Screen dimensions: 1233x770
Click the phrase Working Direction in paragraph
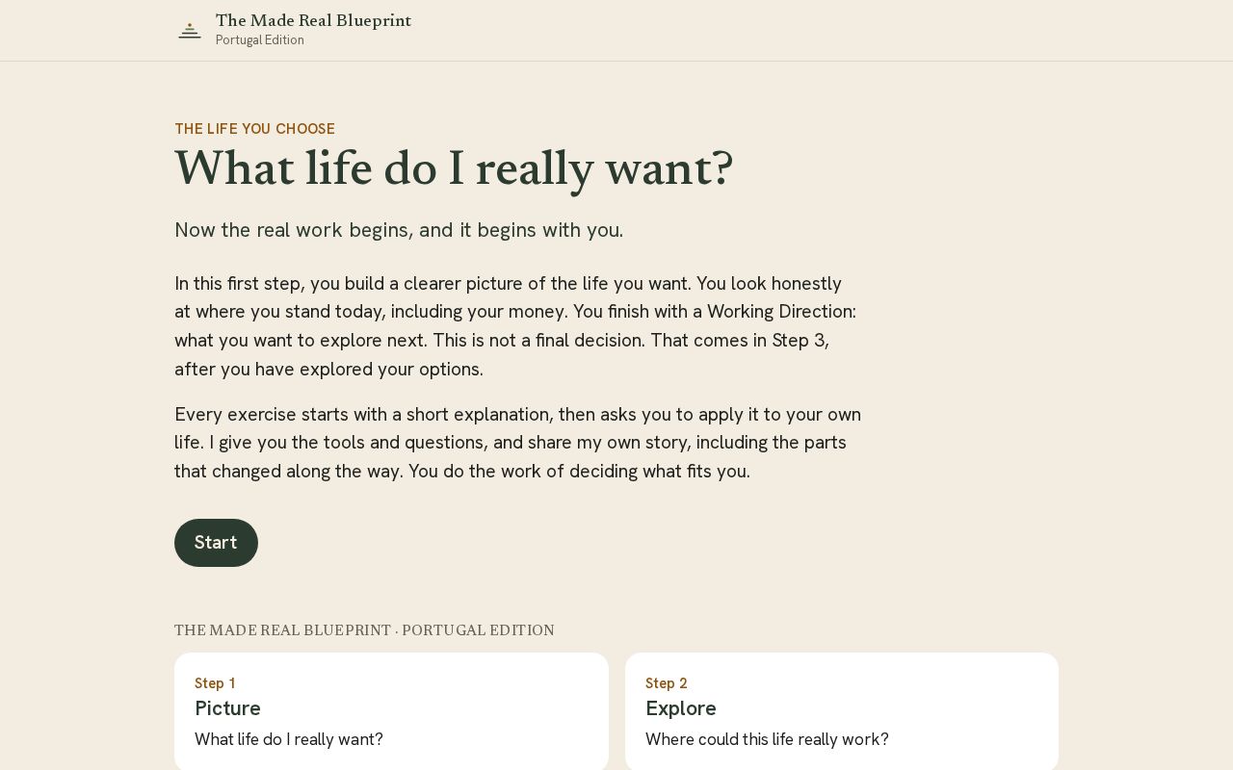781,312
